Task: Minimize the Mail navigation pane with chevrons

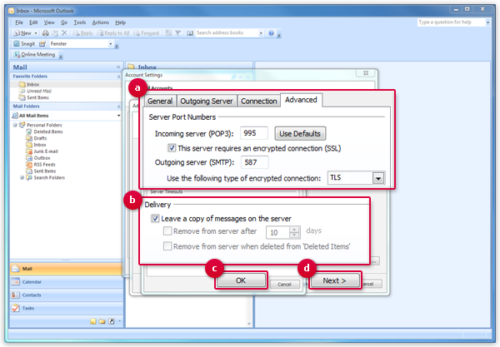Action: pos(118,67)
